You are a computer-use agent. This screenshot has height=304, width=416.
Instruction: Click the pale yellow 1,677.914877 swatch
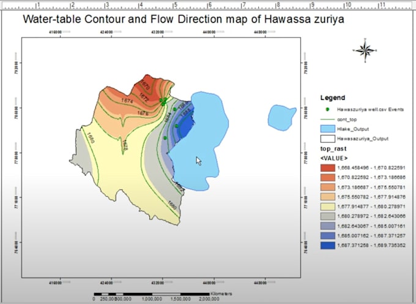(x=327, y=207)
